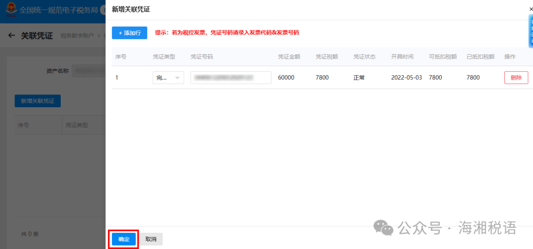Click the 凭证状态 value 正常
This screenshot has height=249, width=533.
coord(359,78)
